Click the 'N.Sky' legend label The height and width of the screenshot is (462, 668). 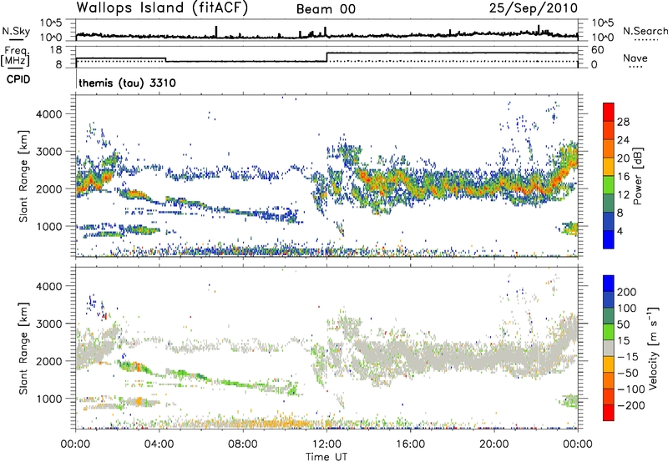coord(16,31)
